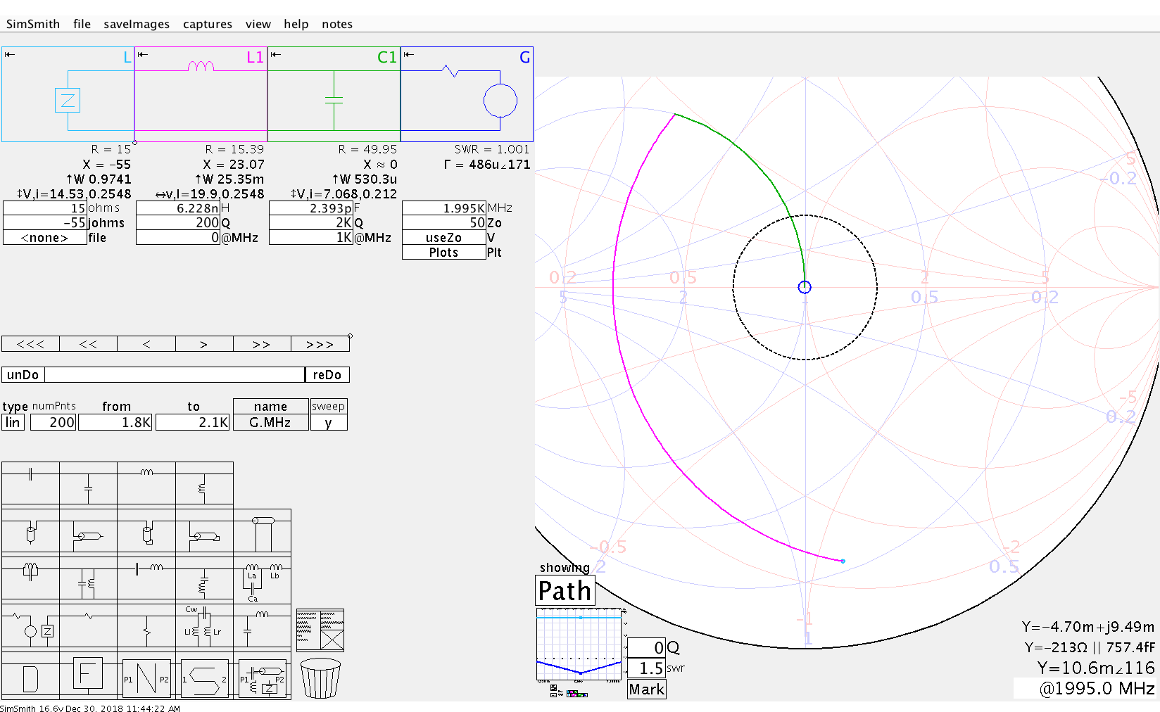
Task: Pick the P1 P2 custom circuit block
Action: coord(262,678)
